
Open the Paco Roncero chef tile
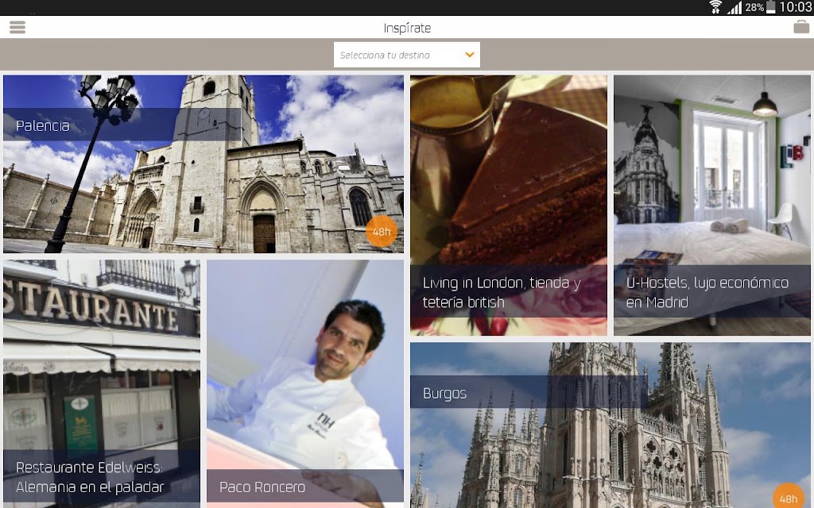[305, 383]
